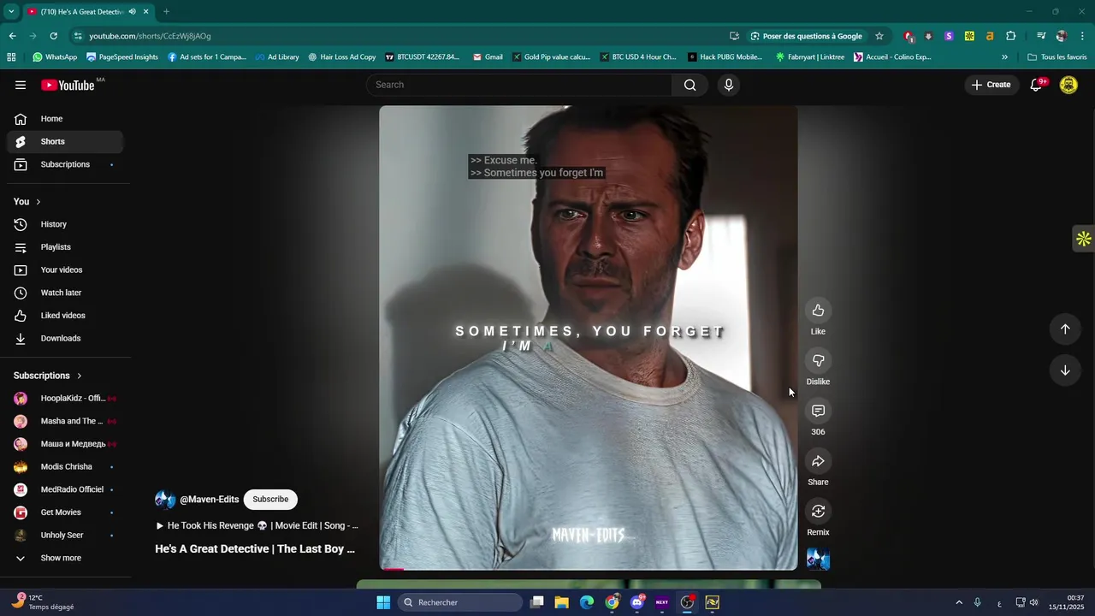Screen dimensions: 1095x616
Task: Open Watch later in the sidebar
Action: pyautogui.click(x=65, y=293)
